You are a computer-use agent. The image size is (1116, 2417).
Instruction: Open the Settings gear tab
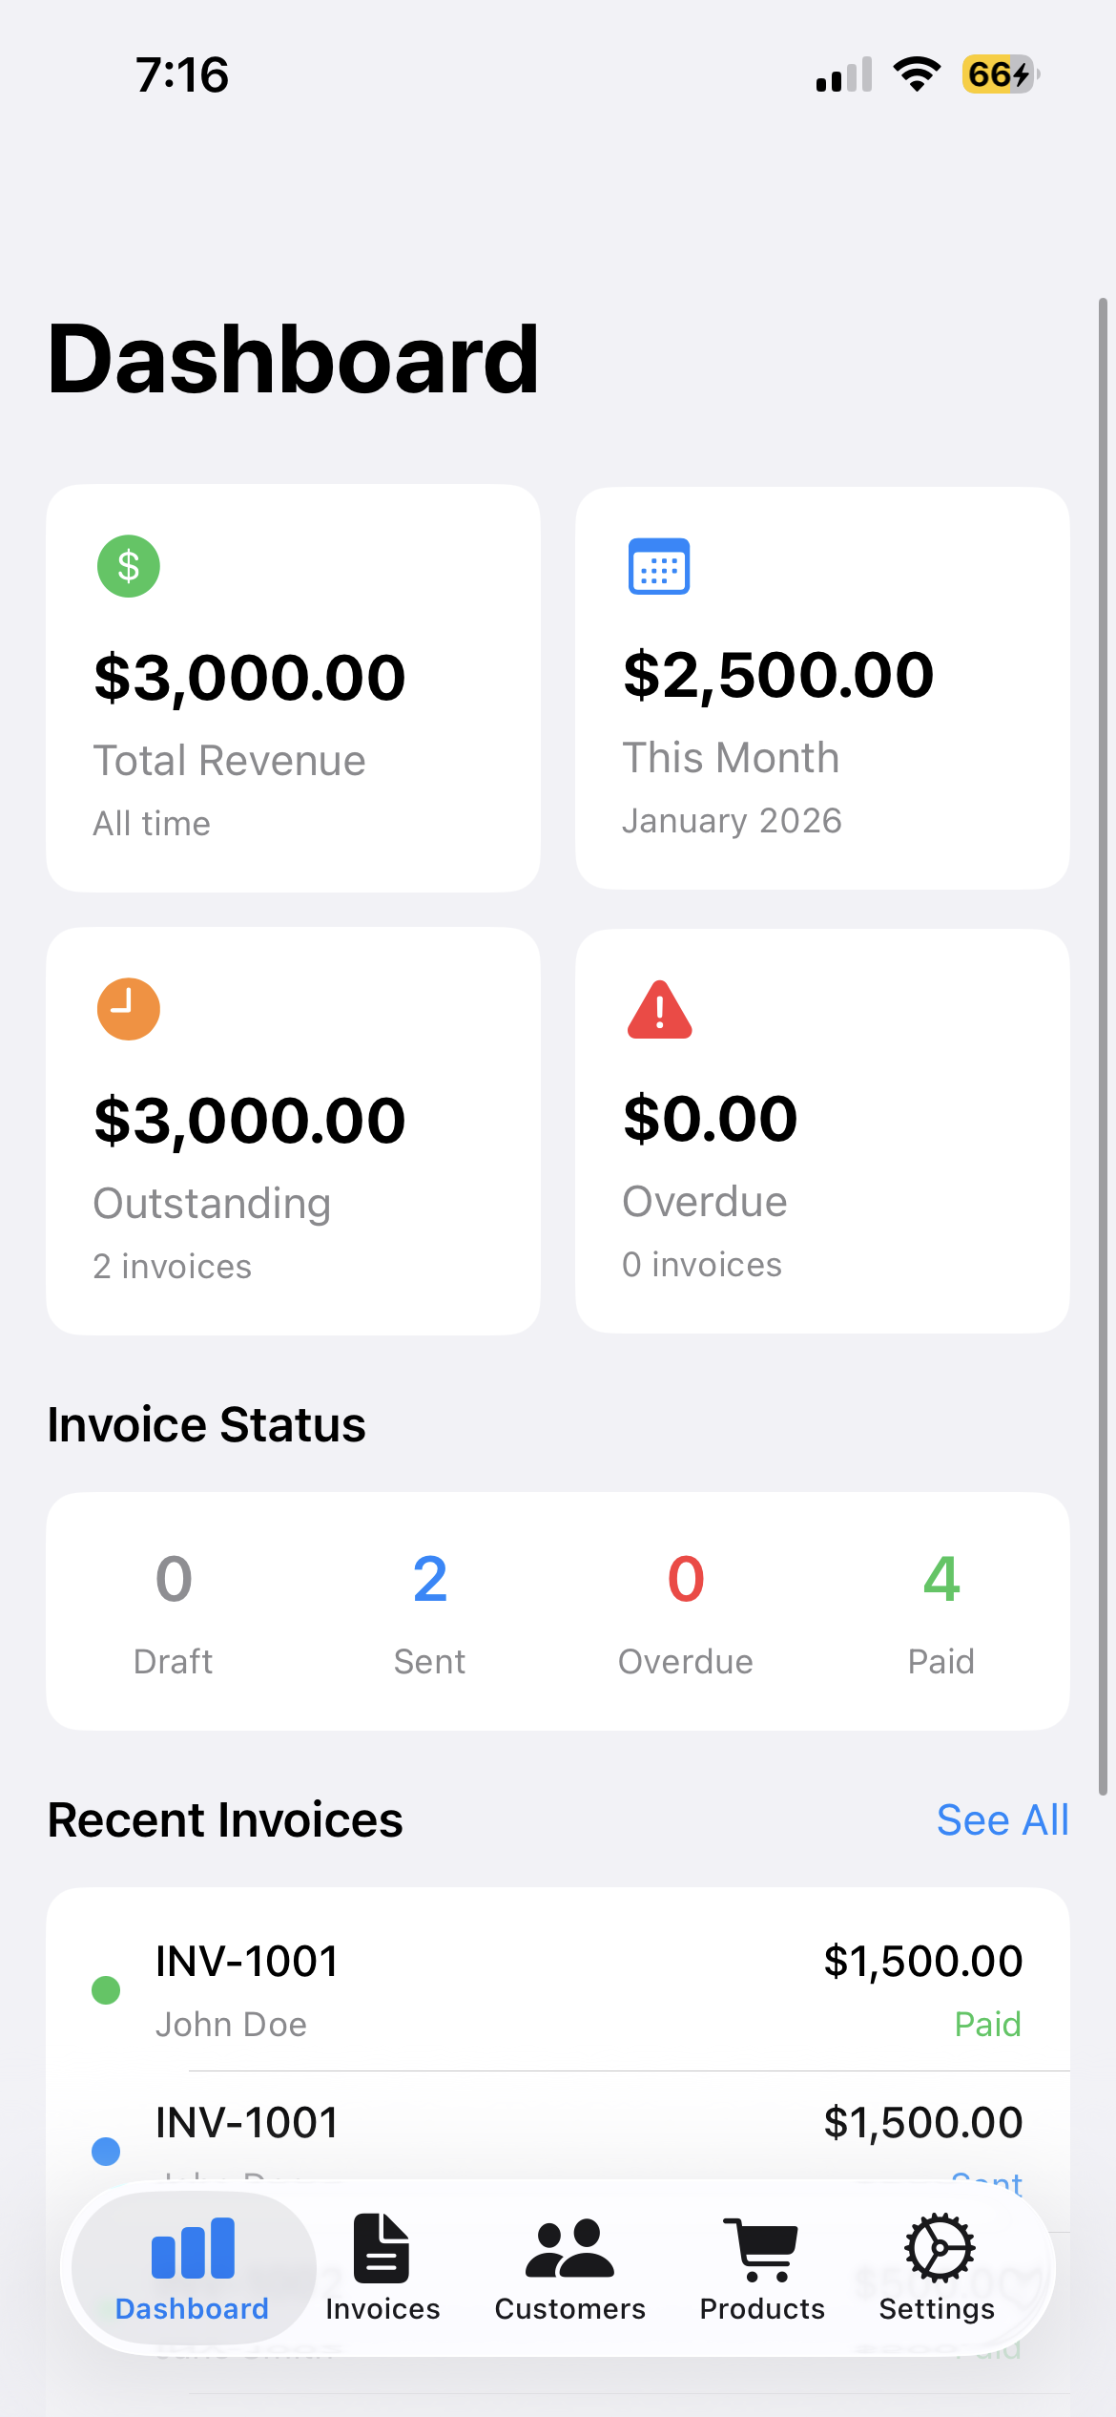point(938,2268)
